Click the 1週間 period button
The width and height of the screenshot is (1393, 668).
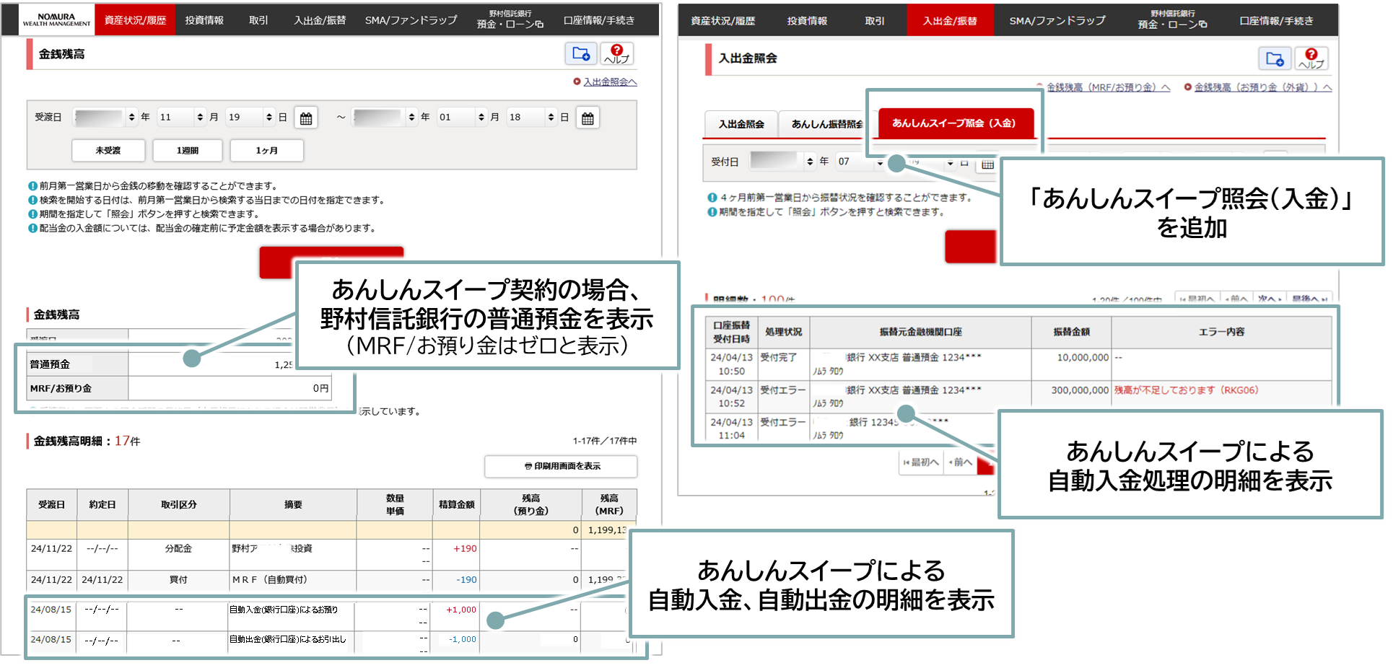(x=188, y=150)
